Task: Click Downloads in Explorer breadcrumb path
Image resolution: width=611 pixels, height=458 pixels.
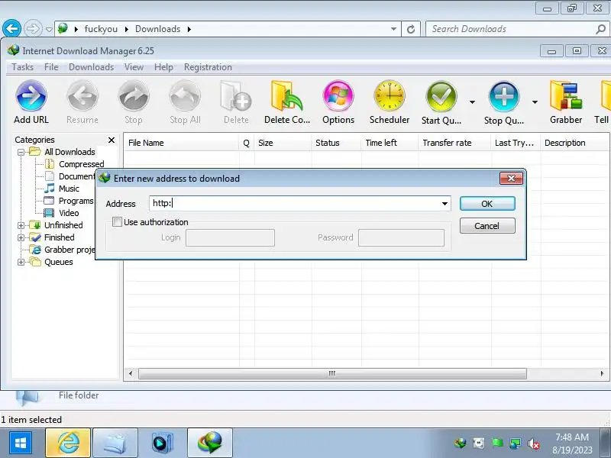Action: point(157,29)
